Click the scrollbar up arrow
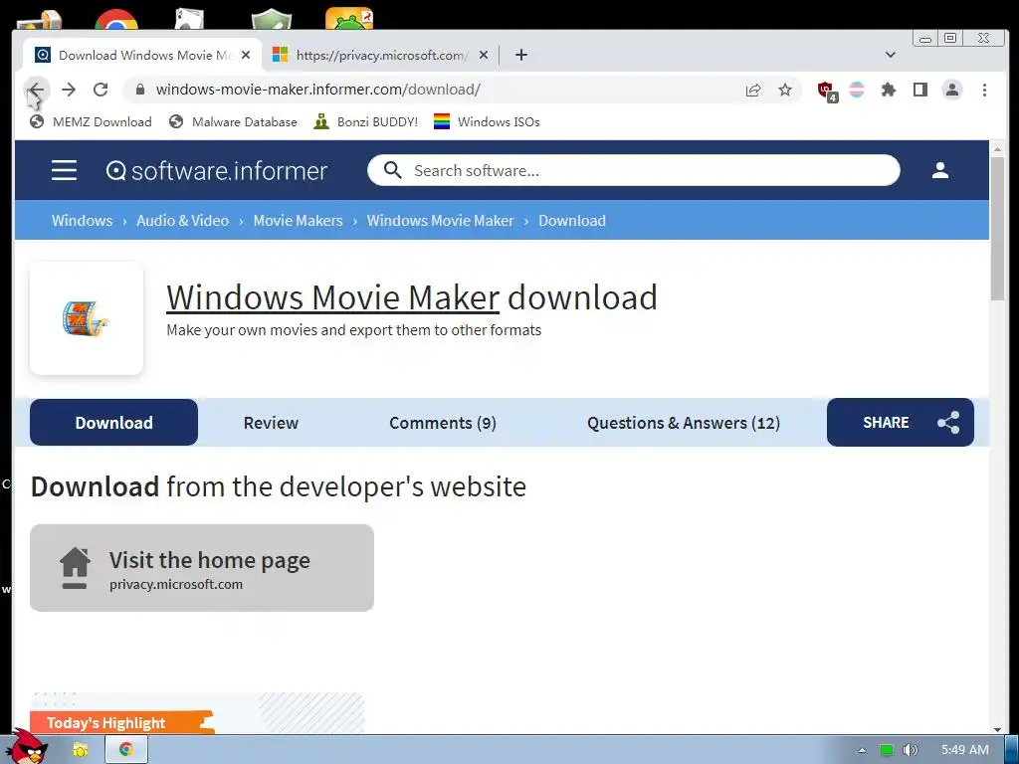Viewport: 1019px width, 764px height. [x=997, y=149]
